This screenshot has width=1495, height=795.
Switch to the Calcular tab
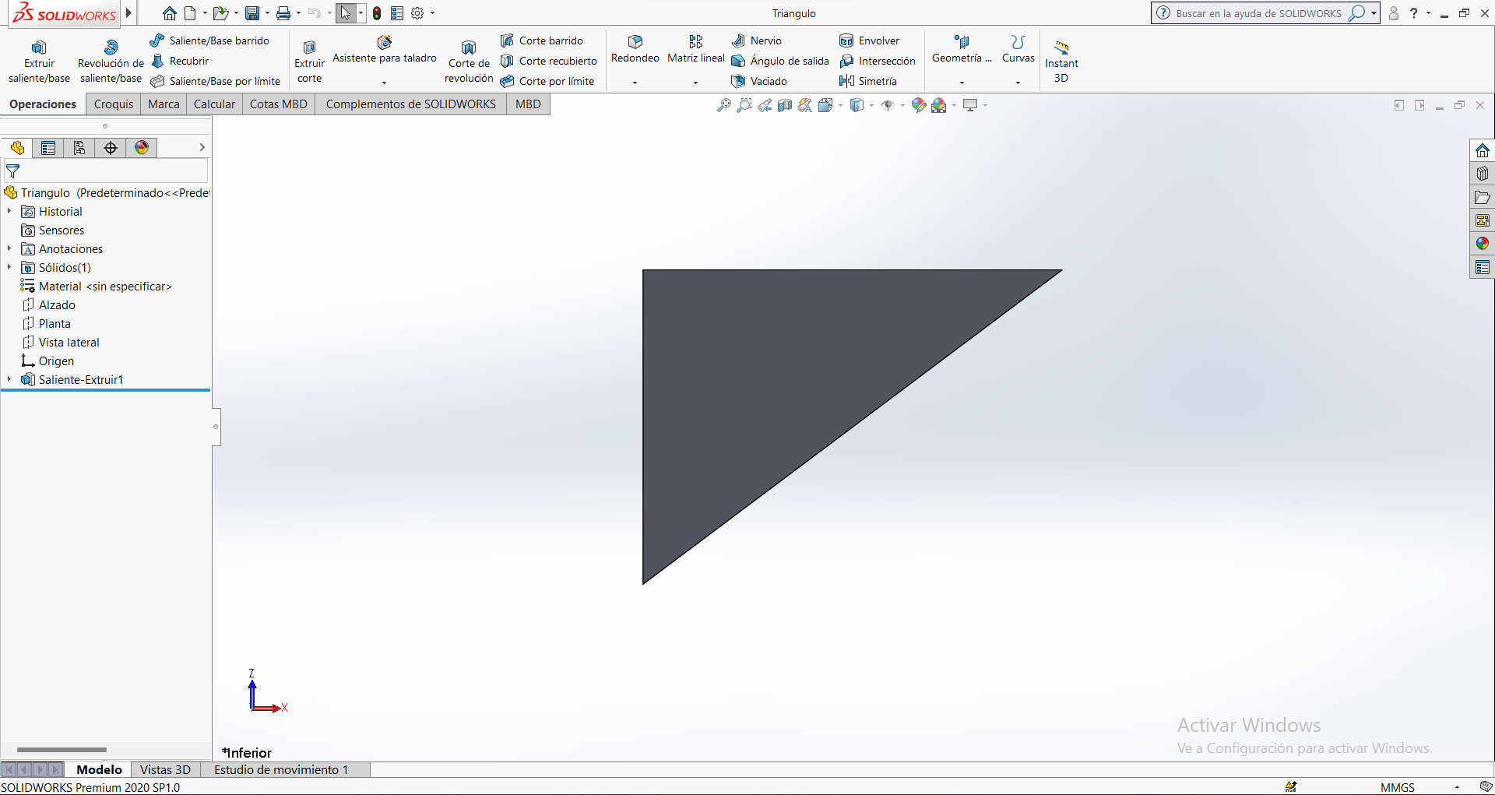click(214, 104)
